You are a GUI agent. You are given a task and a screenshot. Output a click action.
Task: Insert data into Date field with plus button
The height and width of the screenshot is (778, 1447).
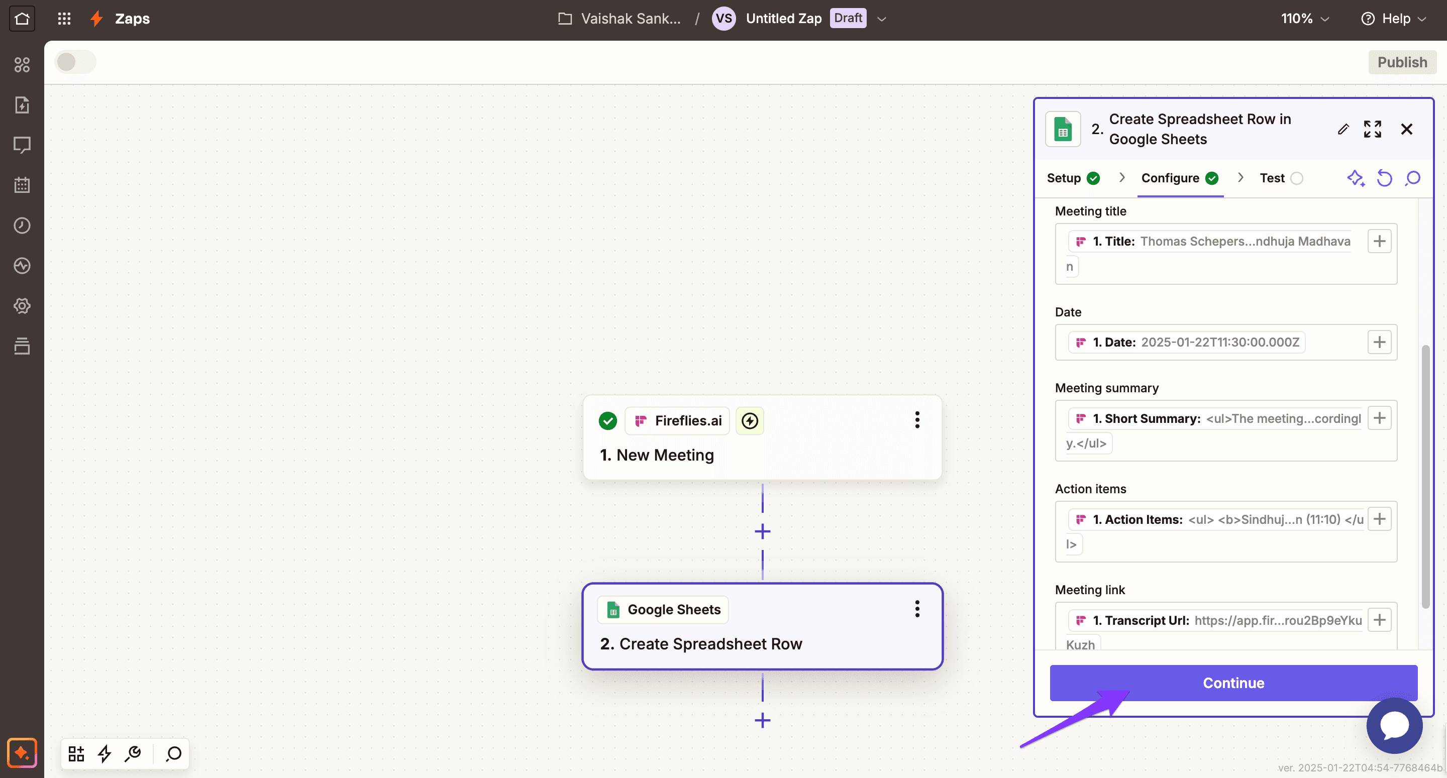pos(1379,342)
